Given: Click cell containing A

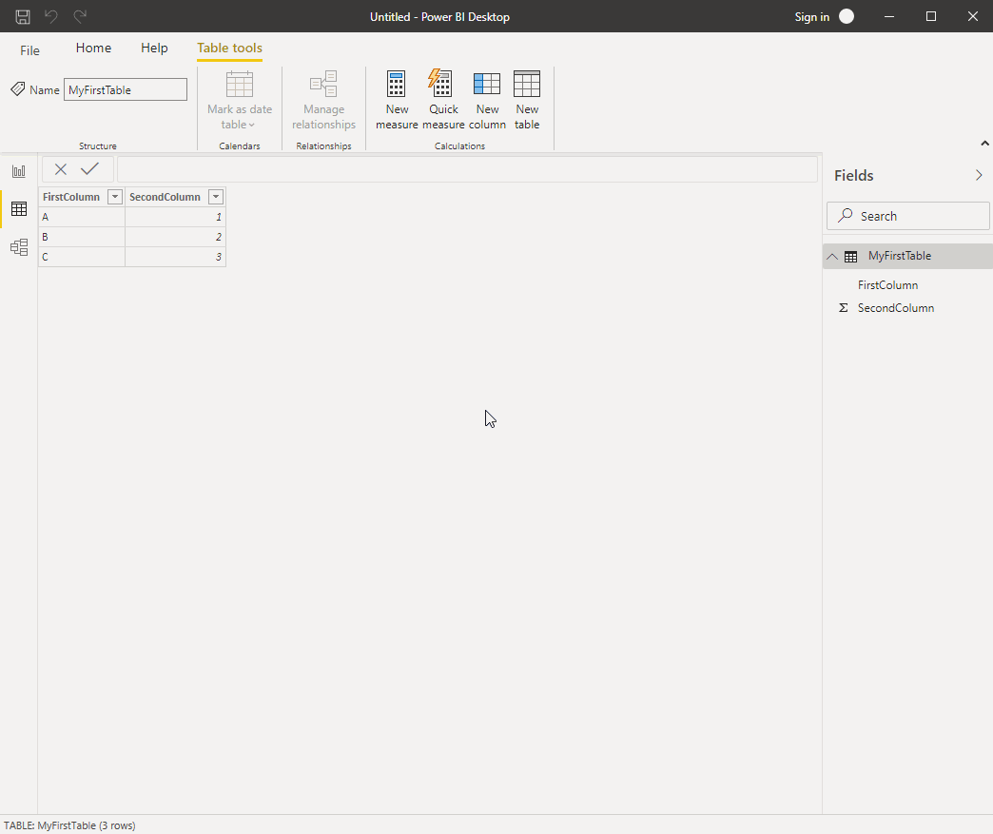Looking at the screenshot, I should click(82, 217).
